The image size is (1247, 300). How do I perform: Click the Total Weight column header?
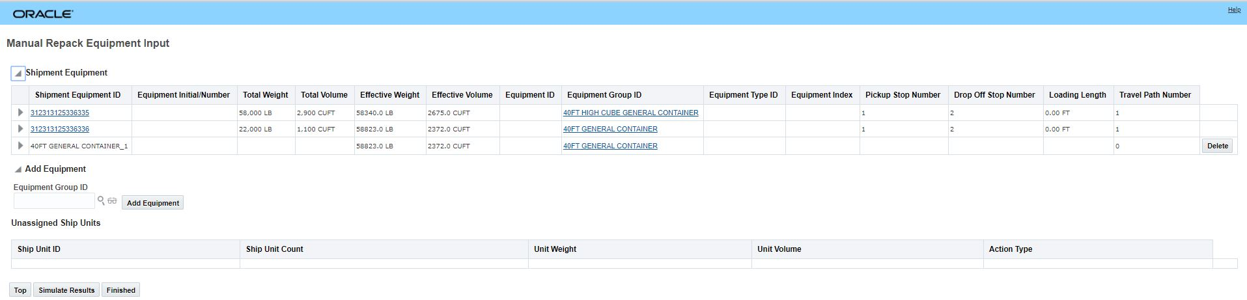tap(265, 95)
